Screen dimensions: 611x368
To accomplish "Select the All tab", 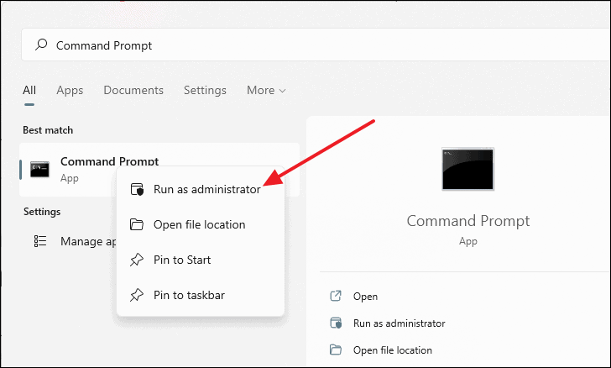I will pyautogui.click(x=29, y=90).
